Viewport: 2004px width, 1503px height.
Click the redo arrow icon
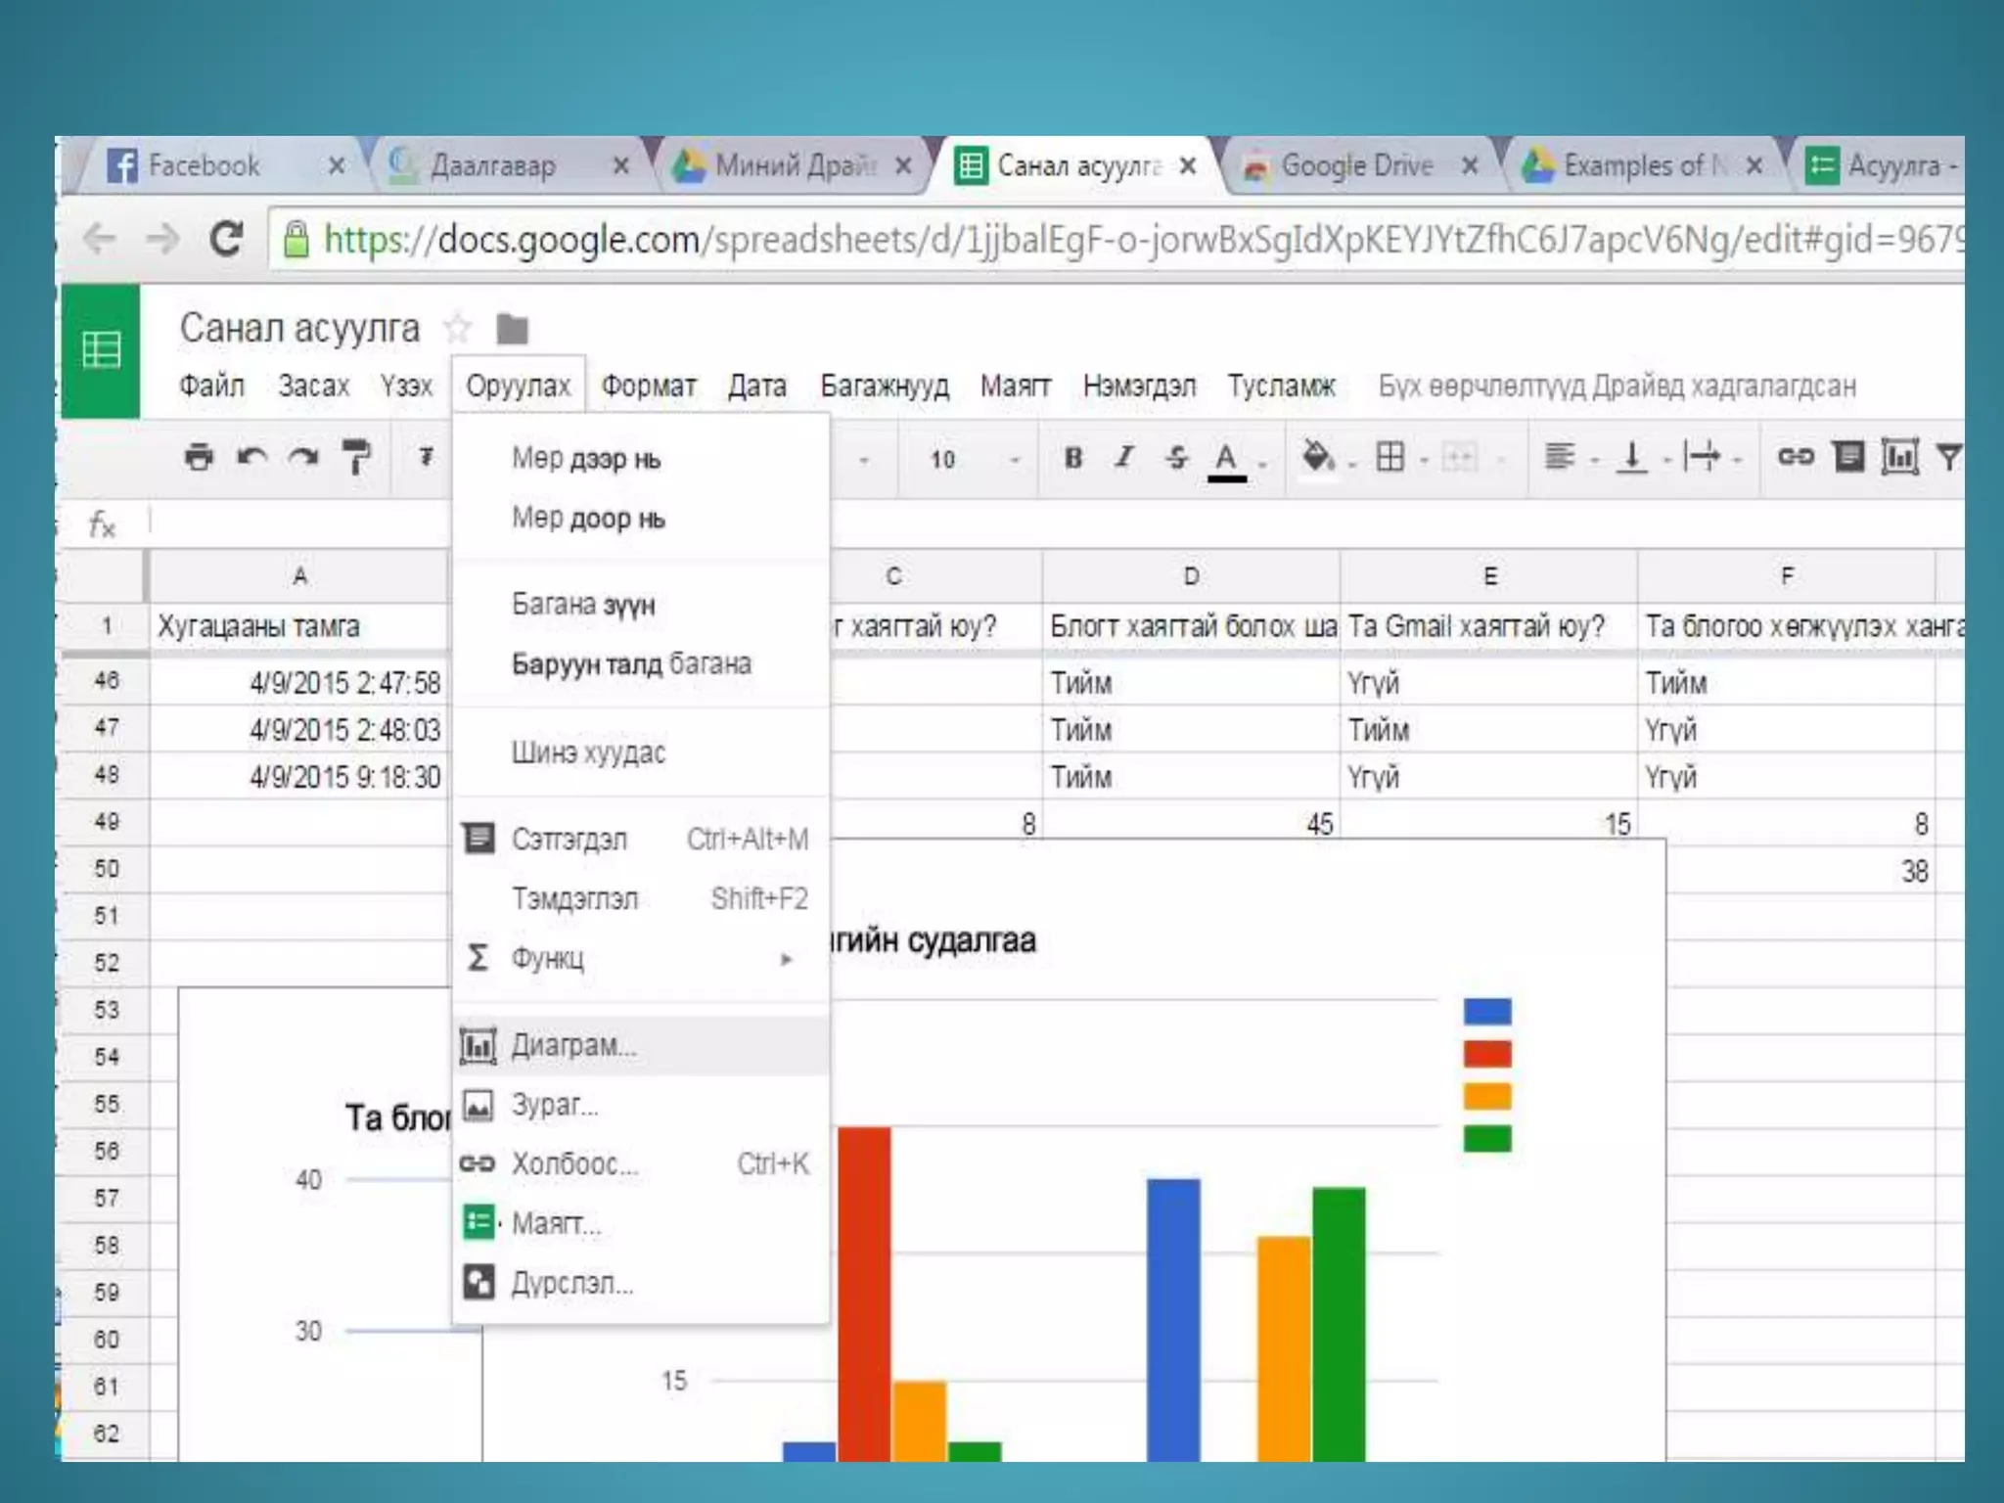click(x=304, y=456)
